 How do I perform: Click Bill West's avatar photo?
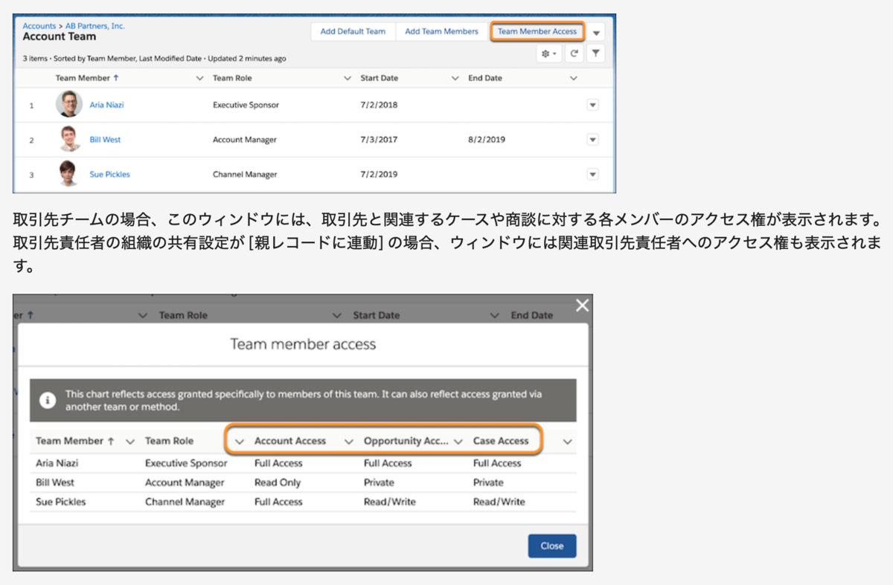click(x=68, y=140)
